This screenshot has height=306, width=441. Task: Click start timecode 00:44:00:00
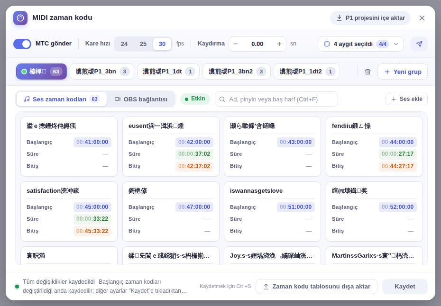point(397,142)
